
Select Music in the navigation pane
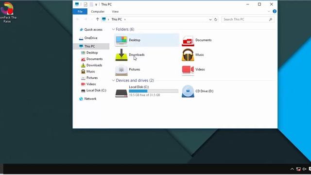coord(91,71)
